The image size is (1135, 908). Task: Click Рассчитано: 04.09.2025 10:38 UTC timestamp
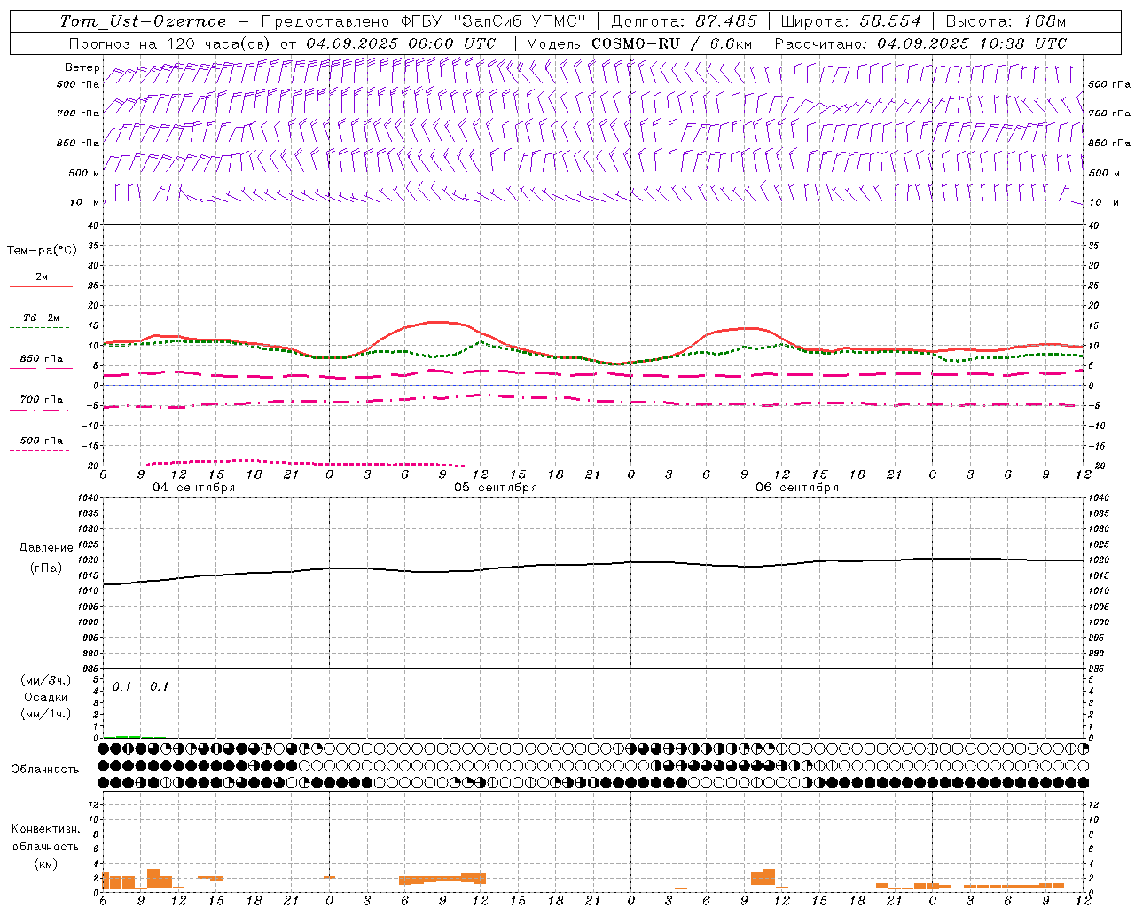(920, 43)
